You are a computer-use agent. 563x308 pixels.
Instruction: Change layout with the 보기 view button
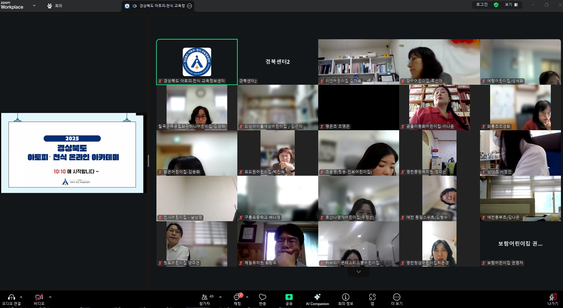[511, 5]
